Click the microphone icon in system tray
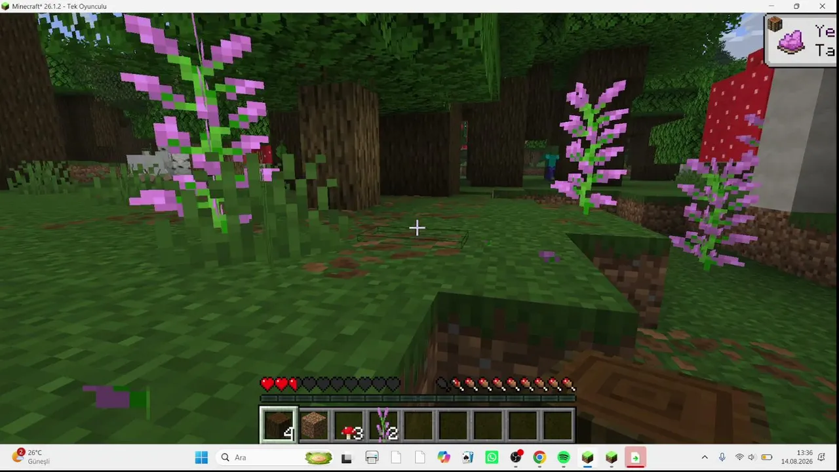The image size is (839, 472). tap(722, 458)
